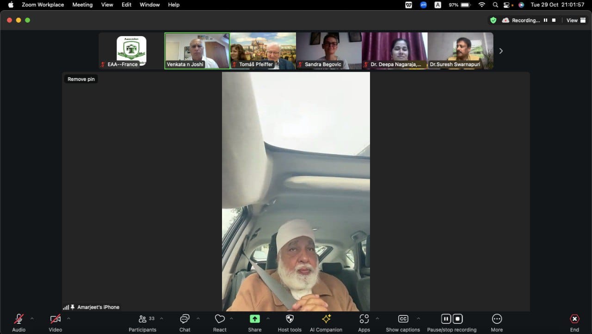Click the React heart icon

click(220, 319)
